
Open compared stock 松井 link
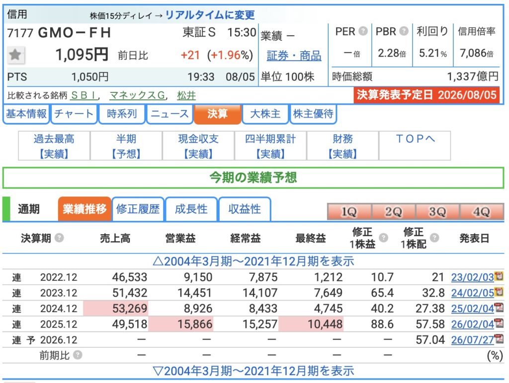(186, 95)
